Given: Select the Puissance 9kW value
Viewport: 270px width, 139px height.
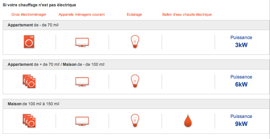Looking at the screenshot, I should click(241, 121).
